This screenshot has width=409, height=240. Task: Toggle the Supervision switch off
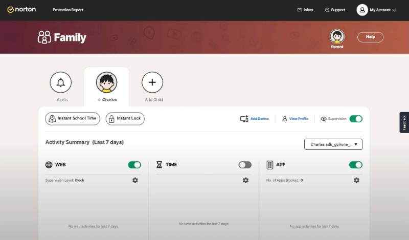(x=356, y=119)
